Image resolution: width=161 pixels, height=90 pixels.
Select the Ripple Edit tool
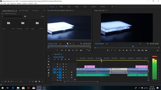49,61
